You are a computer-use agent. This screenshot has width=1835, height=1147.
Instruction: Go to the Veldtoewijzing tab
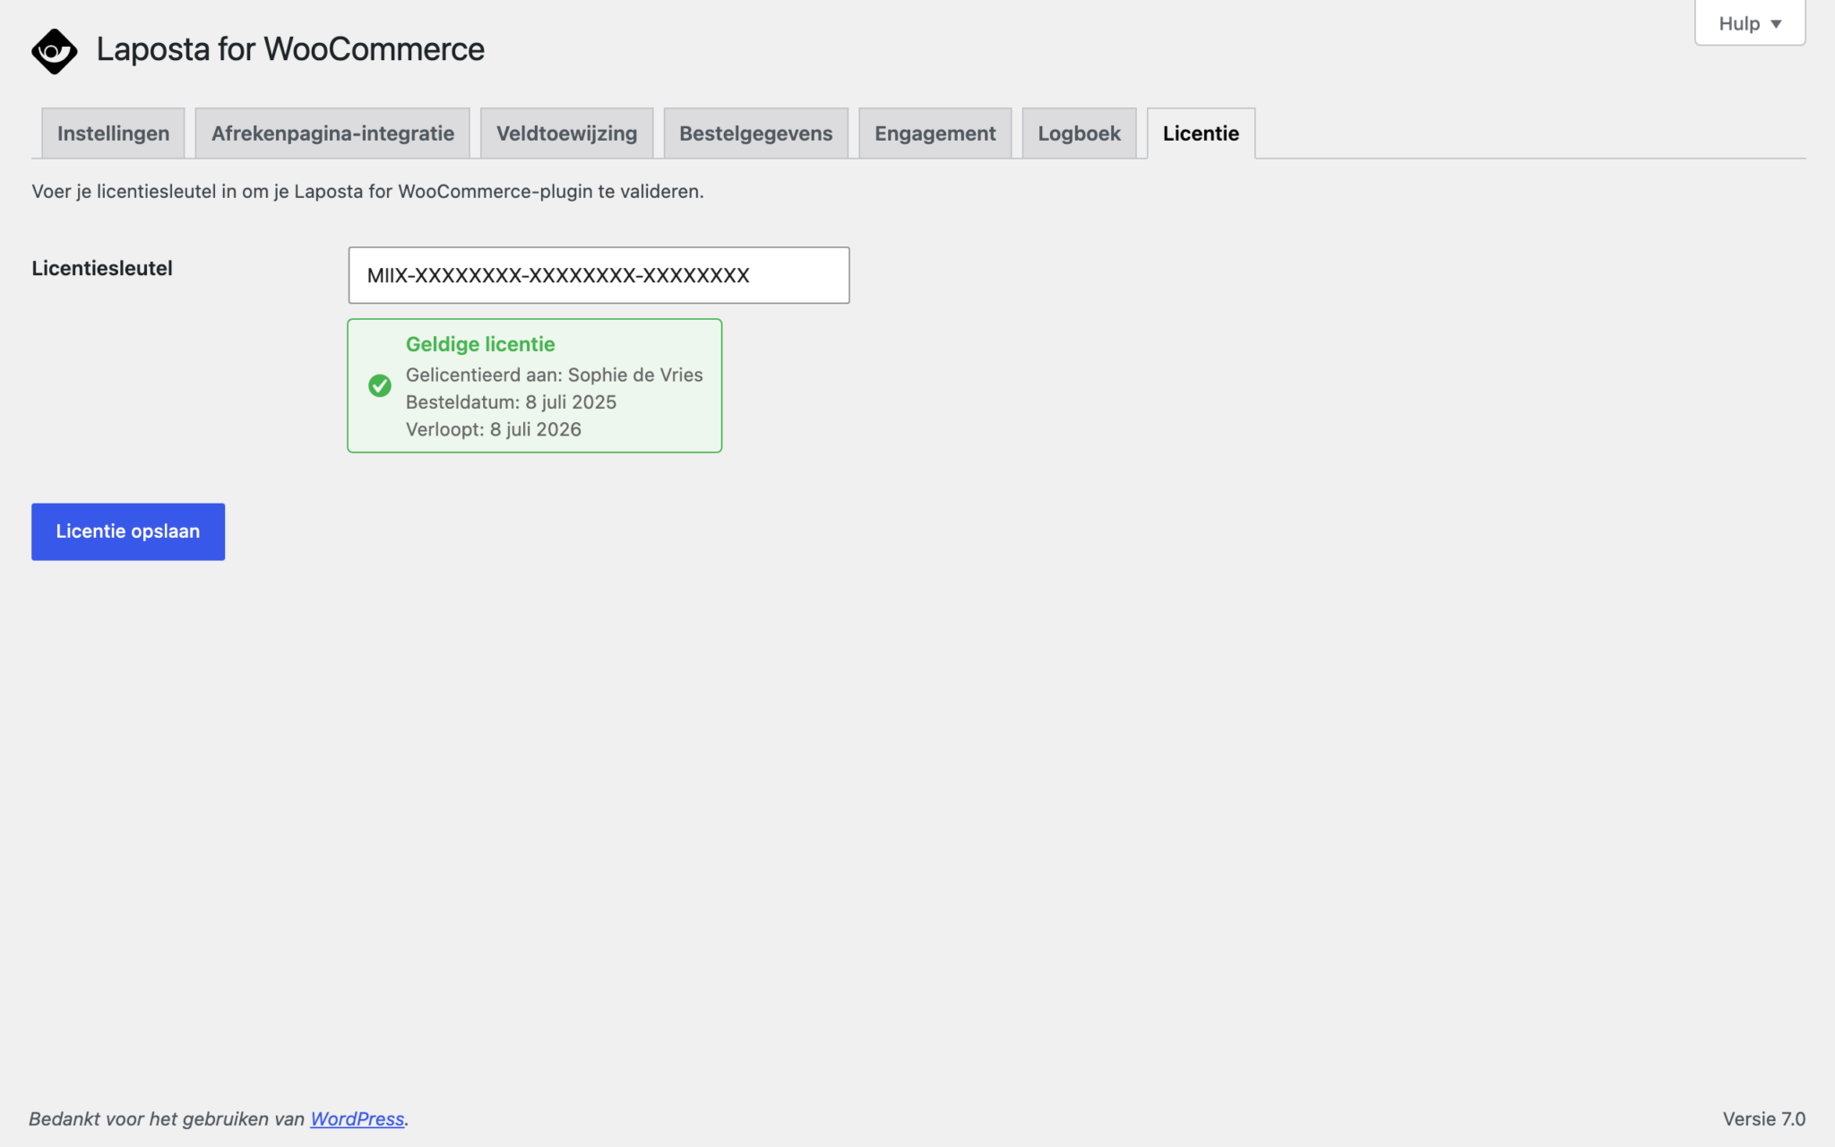(x=567, y=134)
